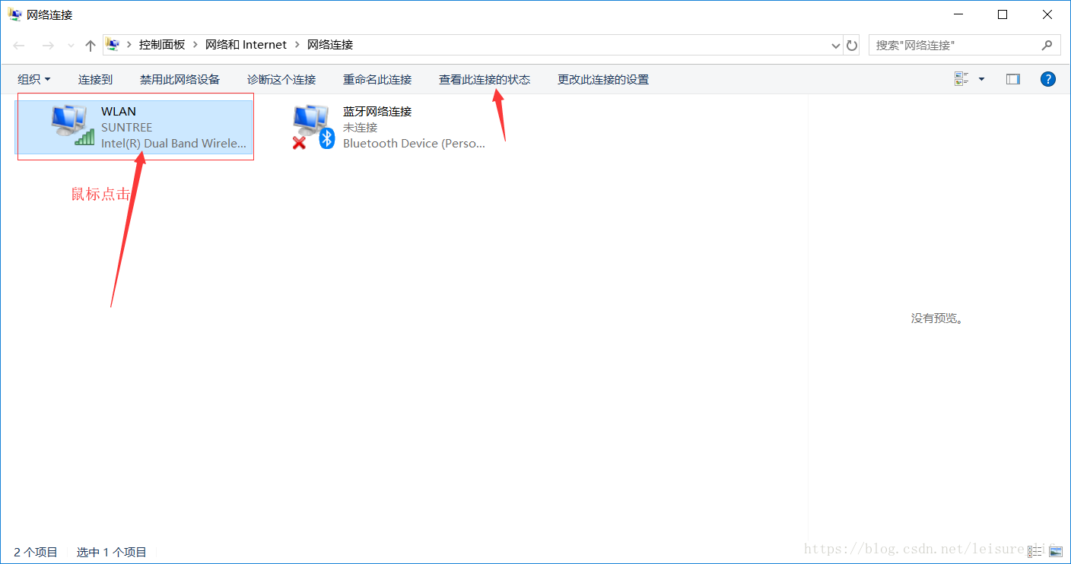
Task: Click 禁用此网络设备
Action: [180, 79]
